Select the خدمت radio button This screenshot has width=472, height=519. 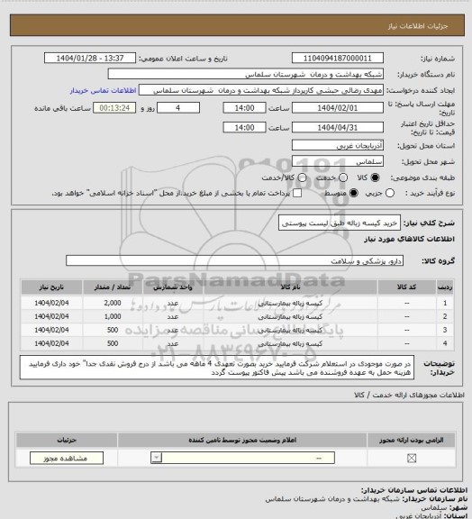(x=343, y=178)
